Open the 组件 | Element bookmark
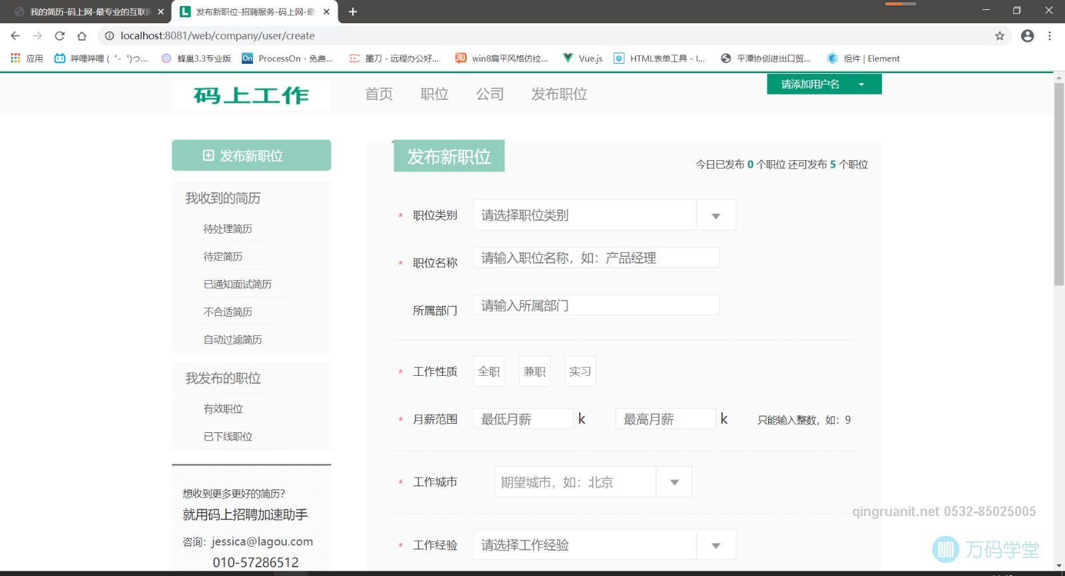This screenshot has width=1065, height=576. [863, 58]
